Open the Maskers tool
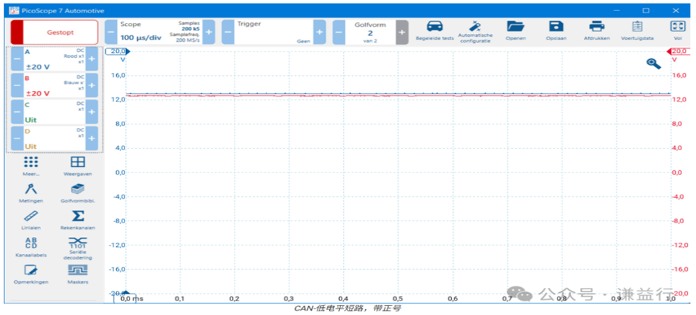This screenshot has width=696, height=315. (78, 271)
